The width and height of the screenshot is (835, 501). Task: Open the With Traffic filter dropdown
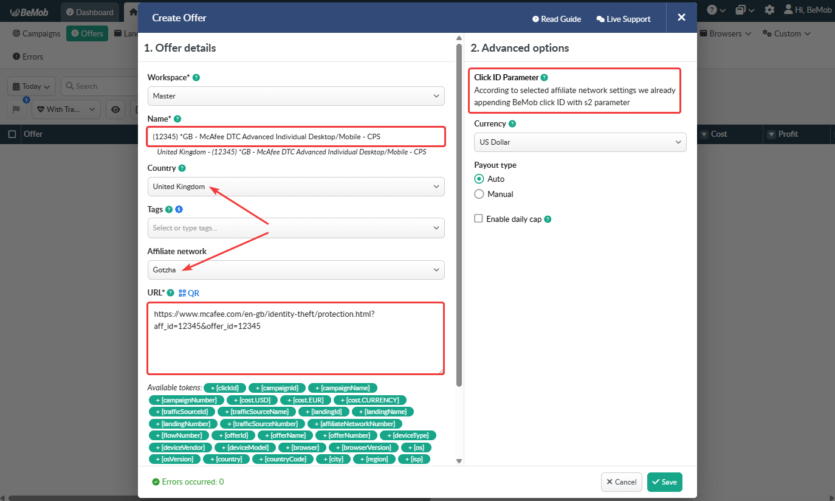[x=66, y=109]
